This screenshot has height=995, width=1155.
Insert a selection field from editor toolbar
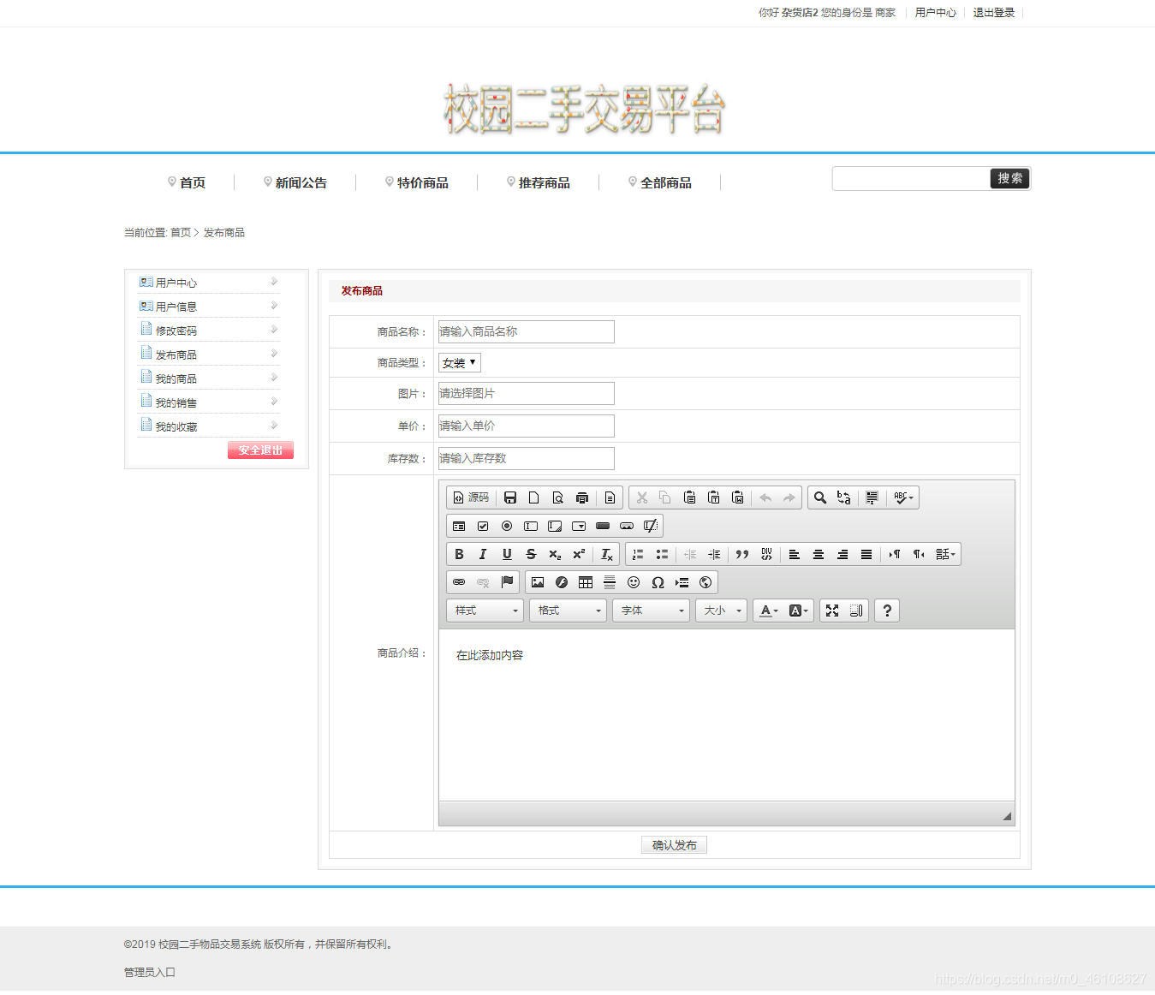(579, 526)
